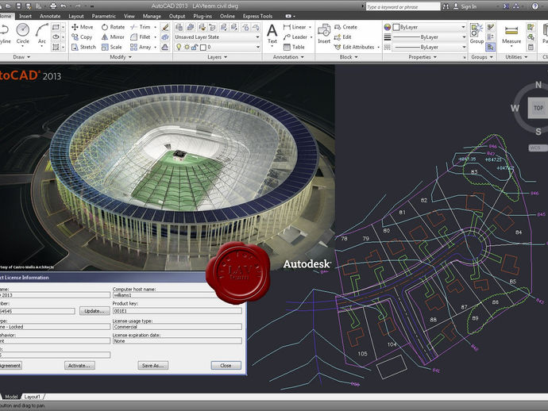Screen dimensions: 548x411
Task: Click the binoculars search icon
Action: click(446, 6)
